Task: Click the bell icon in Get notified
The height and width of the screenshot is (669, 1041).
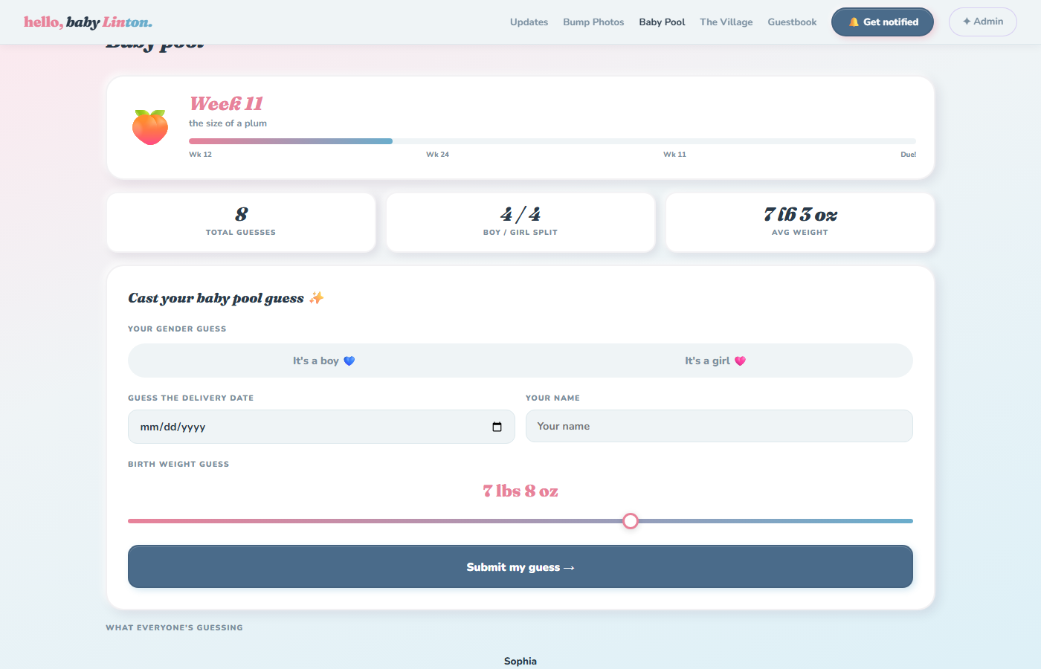Action: click(x=854, y=22)
